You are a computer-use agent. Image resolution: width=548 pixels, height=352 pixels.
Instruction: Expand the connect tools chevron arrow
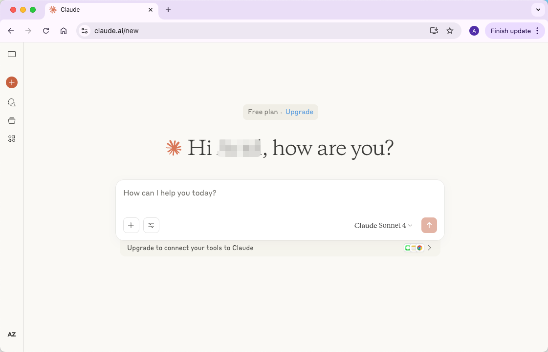click(430, 248)
